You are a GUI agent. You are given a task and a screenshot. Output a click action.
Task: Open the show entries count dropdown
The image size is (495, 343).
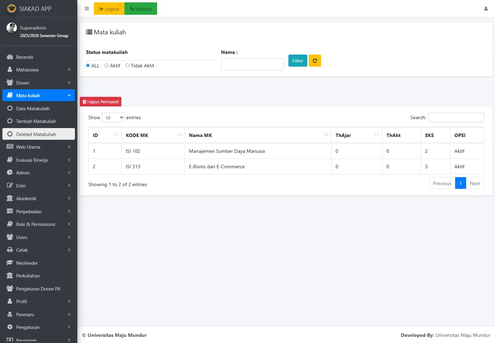click(113, 117)
